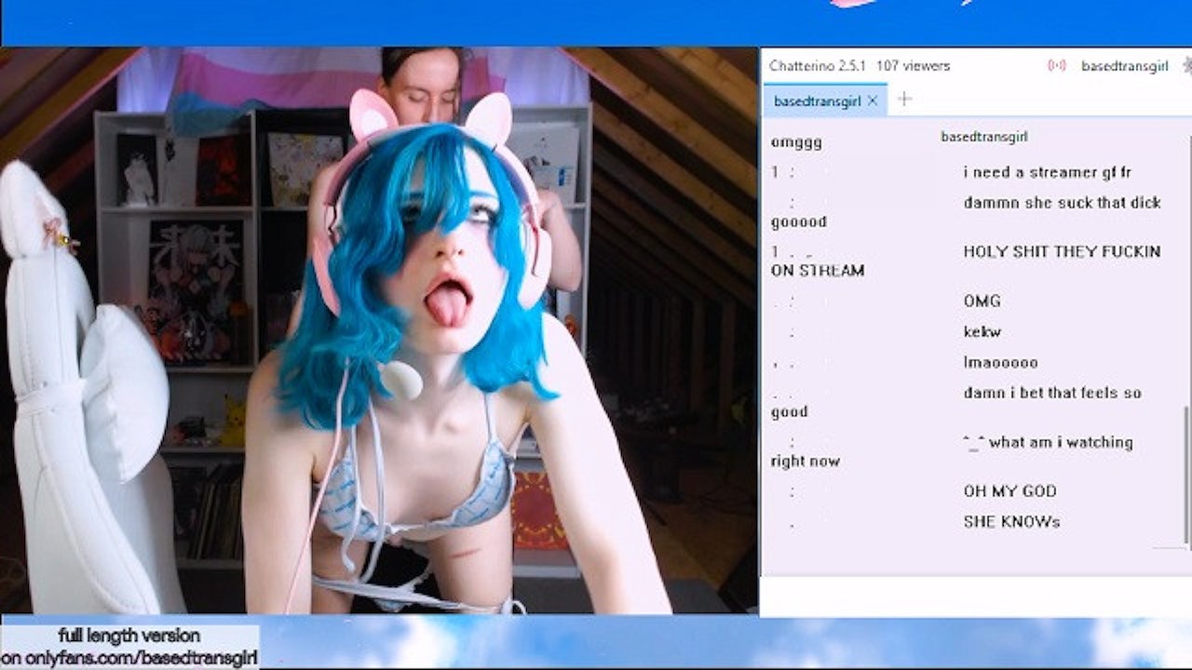The image size is (1192, 670).
Task: Select the basedtransgirl tab
Action: [817, 100]
